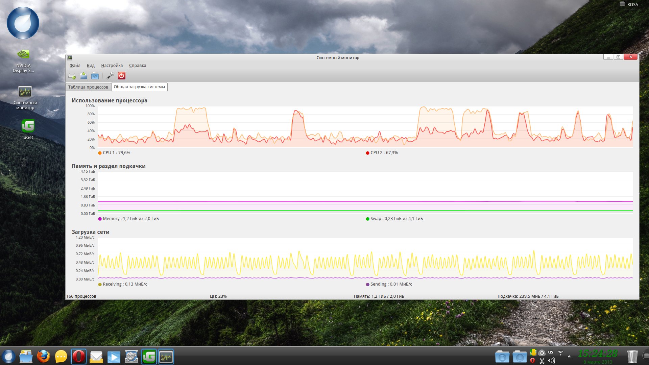
Task: Open settings via the wrench toolbar icon
Action: (x=110, y=76)
